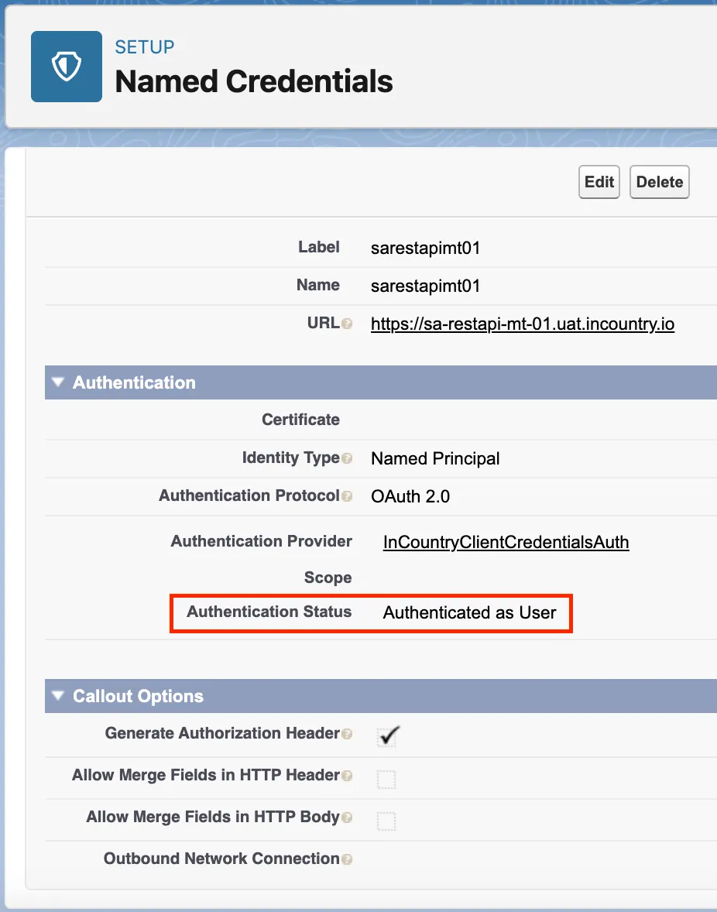
Task: Collapse the Callout Options section triangle
Action: 57,696
